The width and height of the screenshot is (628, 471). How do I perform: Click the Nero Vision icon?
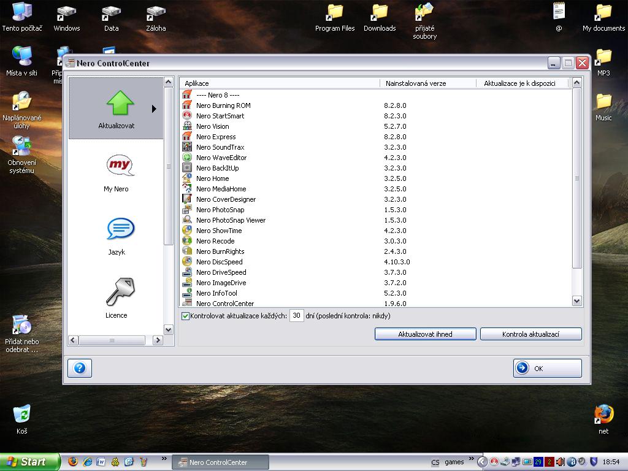point(187,126)
